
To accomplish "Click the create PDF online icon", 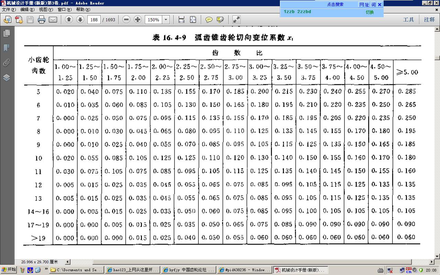I will (x=19, y=20).
